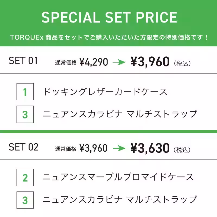Open ニュアンスカラビナ マルチストラップ in SET 01
The width and height of the screenshot is (217, 217).
click(120, 114)
